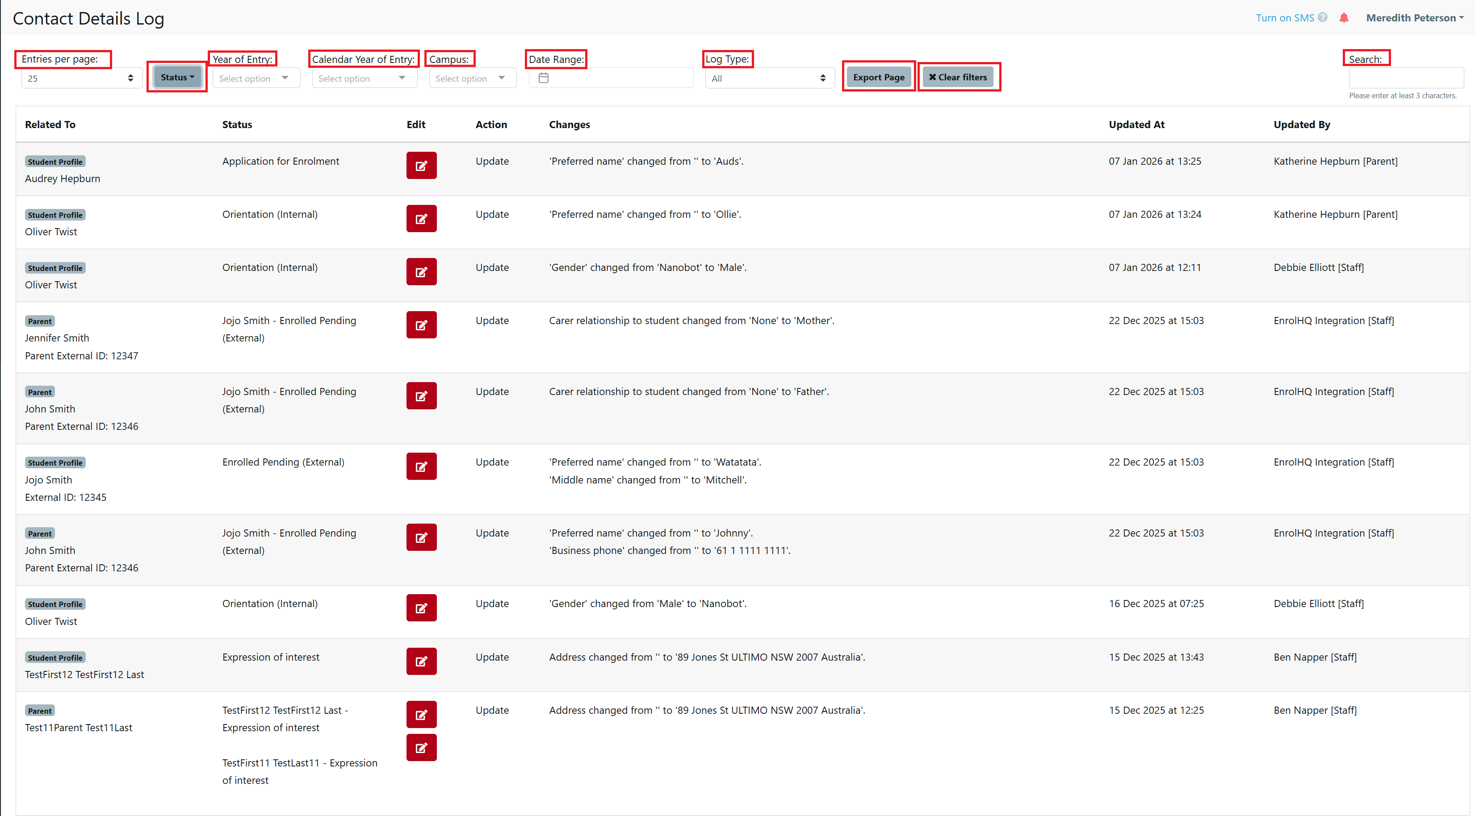Open the Year of Entry selector

pyautogui.click(x=256, y=78)
